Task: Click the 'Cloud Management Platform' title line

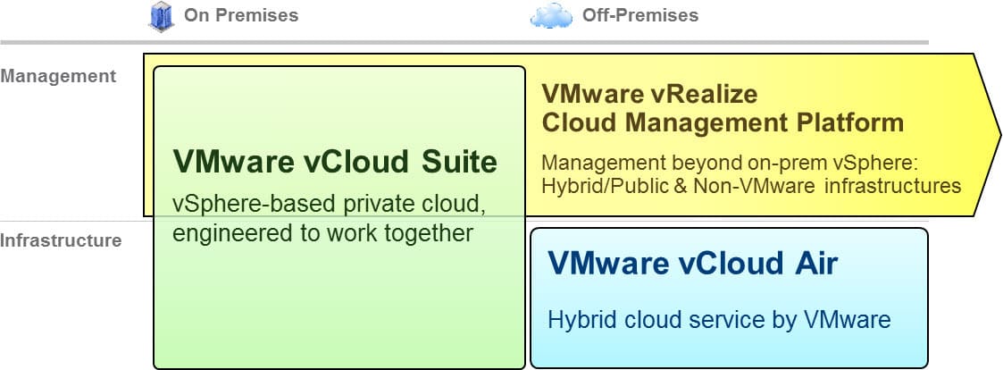Action: [723, 122]
